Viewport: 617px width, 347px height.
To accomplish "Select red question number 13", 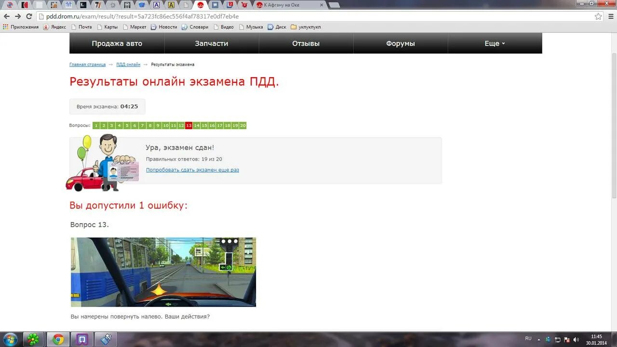I will pos(188,125).
